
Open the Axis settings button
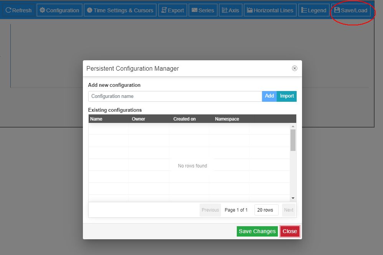(x=230, y=10)
